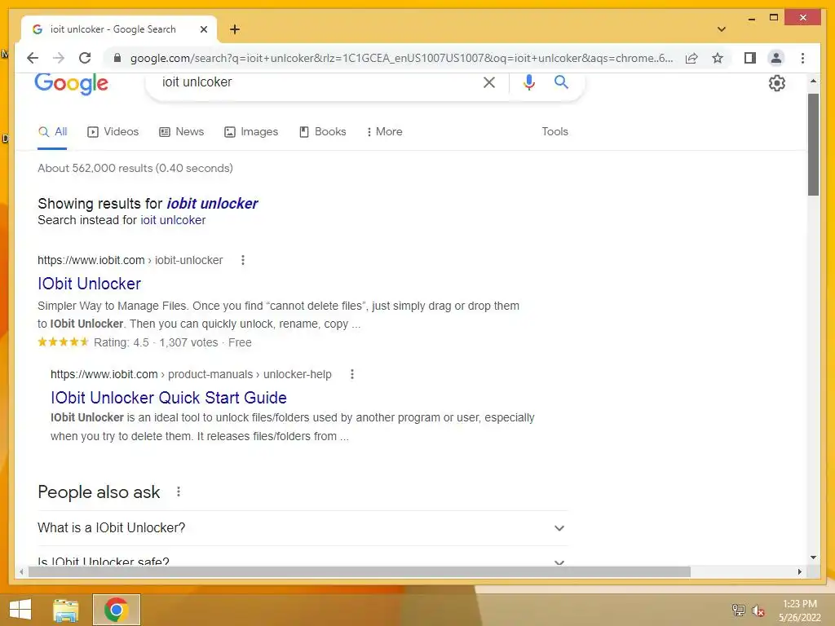Expand 'What is a IObit Unlocker?' question

[303, 528]
